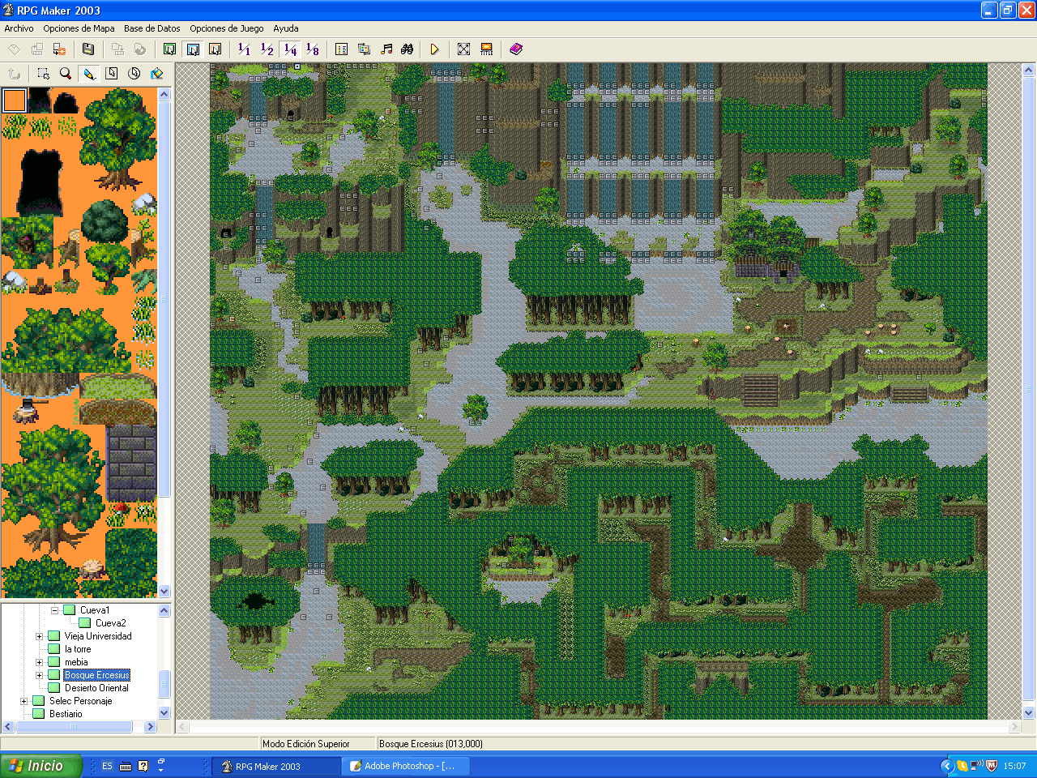Switch to Upper Layer editing mode
The height and width of the screenshot is (778, 1037).
(x=193, y=49)
